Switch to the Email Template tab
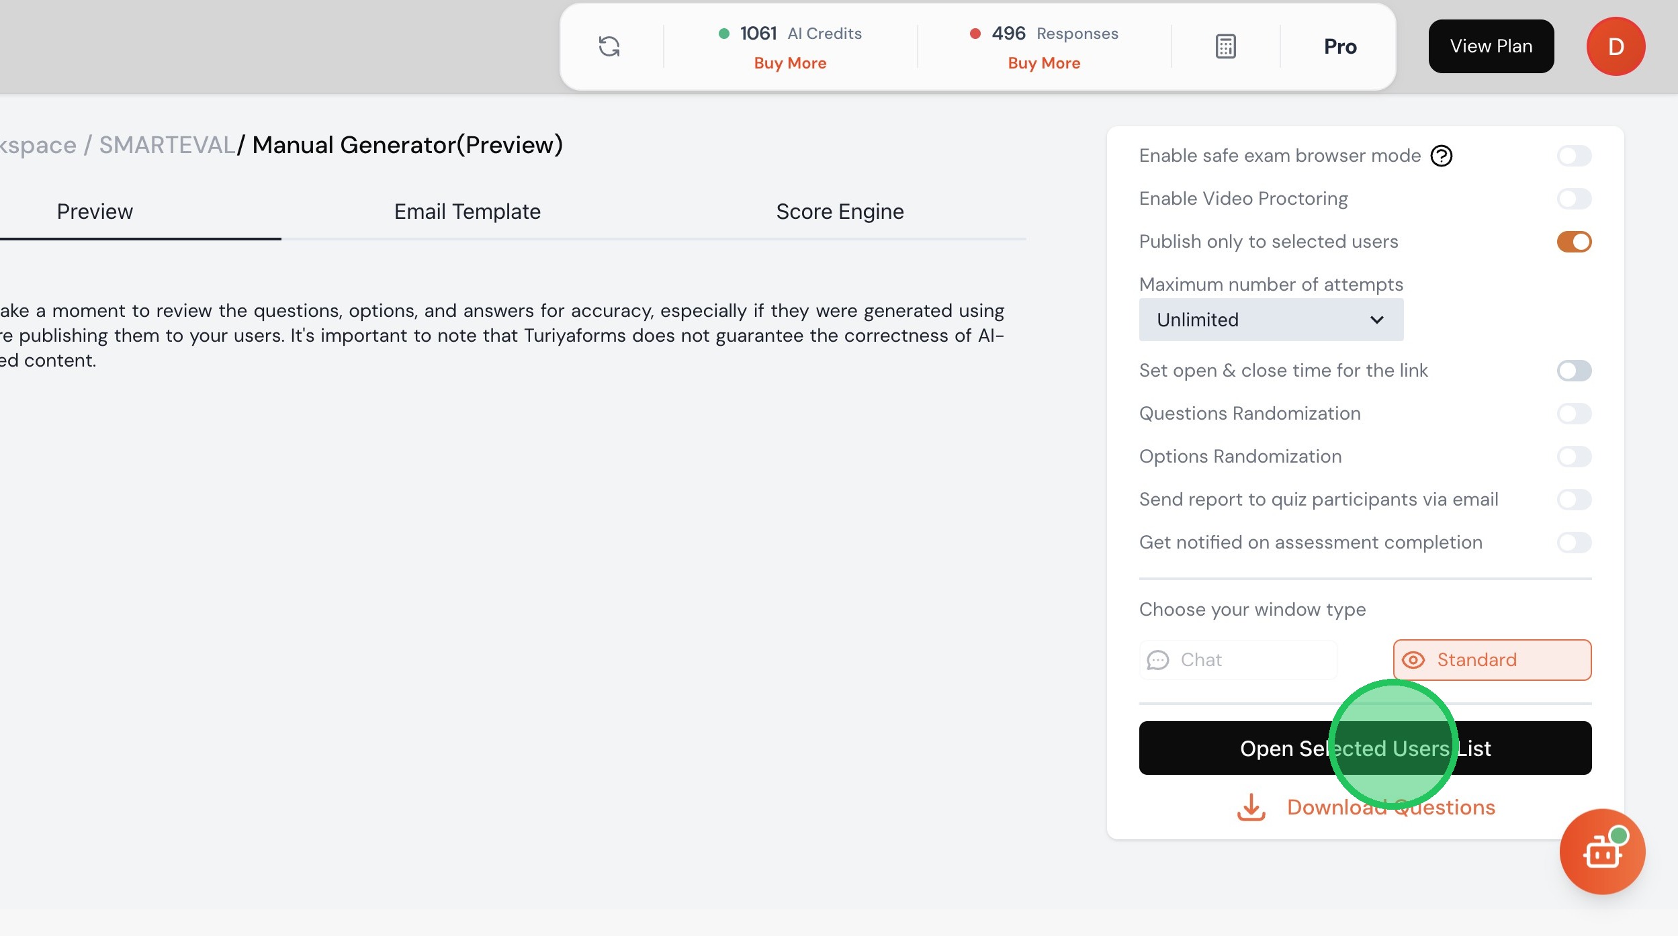Screen dimensions: 1678x936 (467, 212)
